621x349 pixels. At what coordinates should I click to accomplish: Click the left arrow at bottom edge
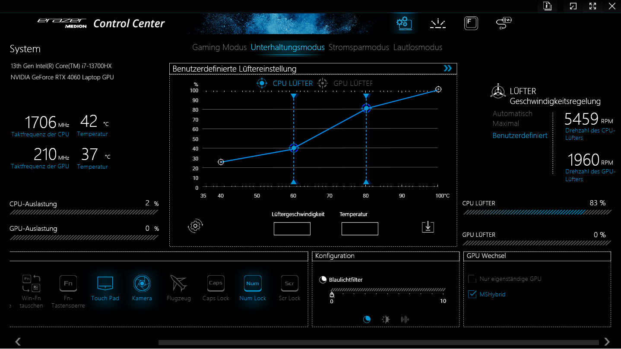pos(18,342)
